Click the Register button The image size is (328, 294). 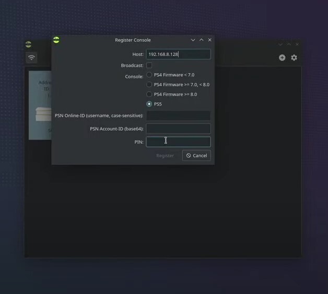[165, 156]
